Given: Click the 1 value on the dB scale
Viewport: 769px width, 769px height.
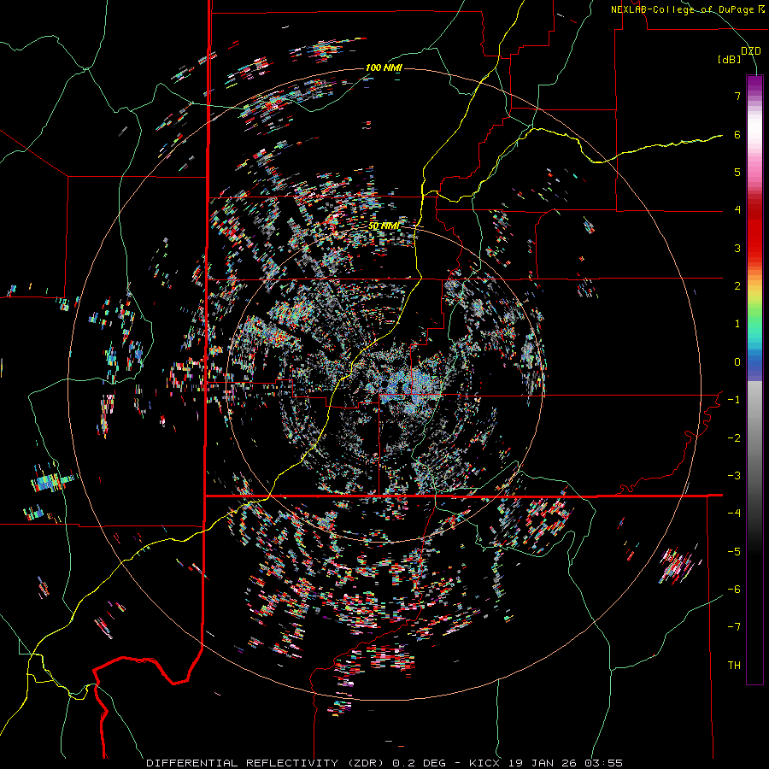Looking at the screenshot, I should [737, 324].
